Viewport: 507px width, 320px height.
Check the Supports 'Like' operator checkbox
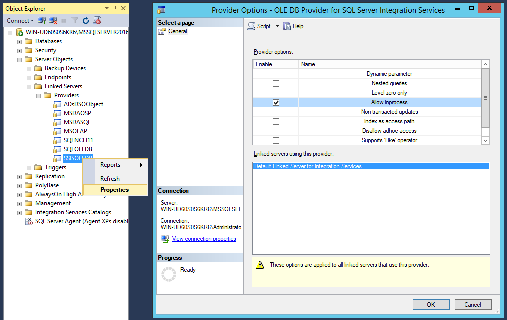click(x=276, y=140)
